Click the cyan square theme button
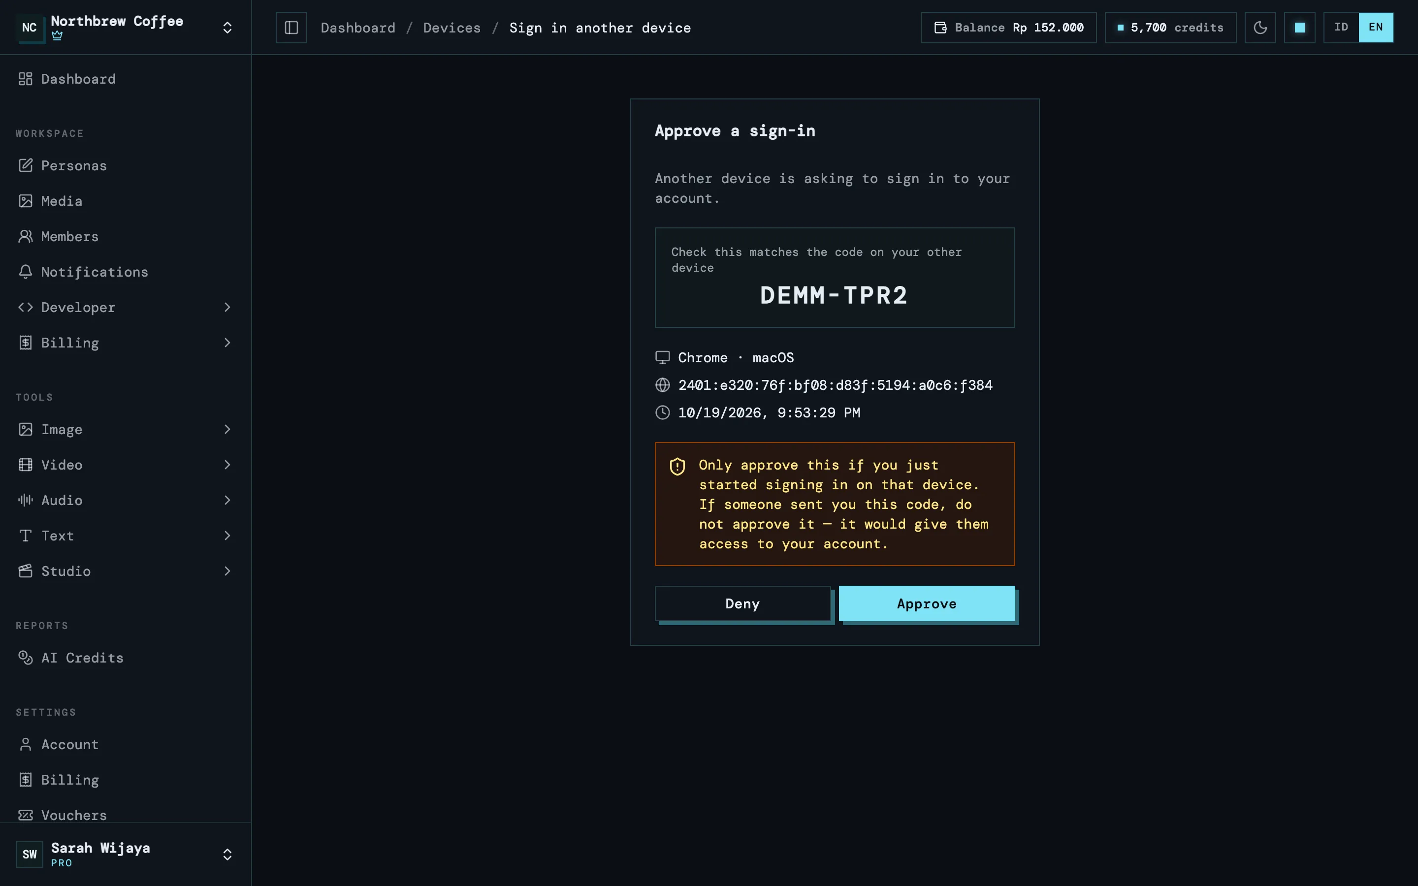 1299,28
